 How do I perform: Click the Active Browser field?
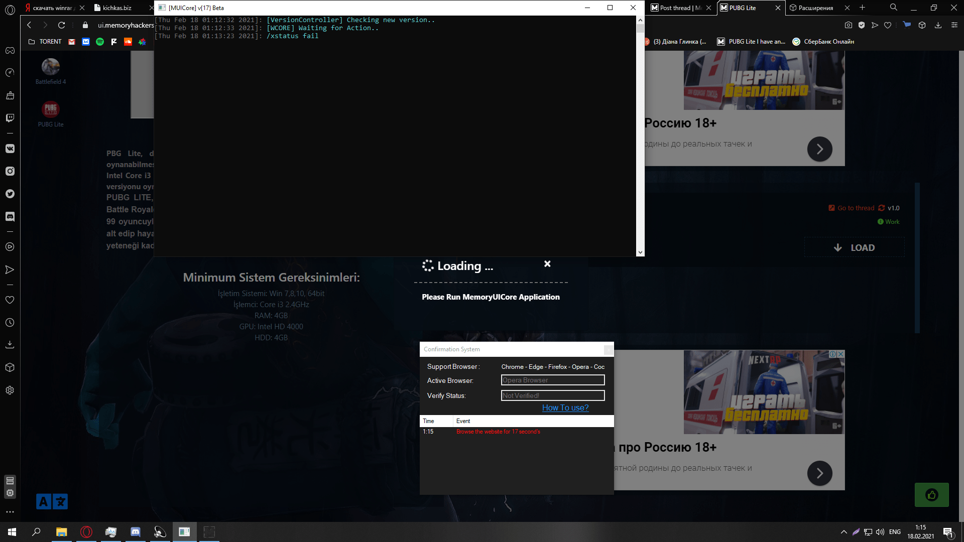tap(553, 380)
